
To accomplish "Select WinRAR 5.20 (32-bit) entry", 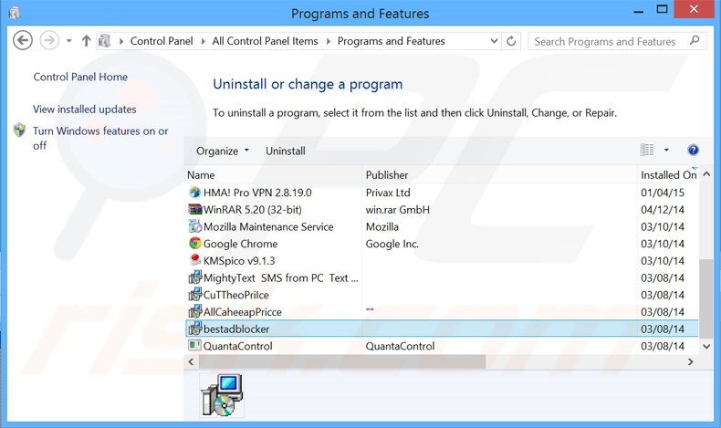I will (x=442, y=210).
